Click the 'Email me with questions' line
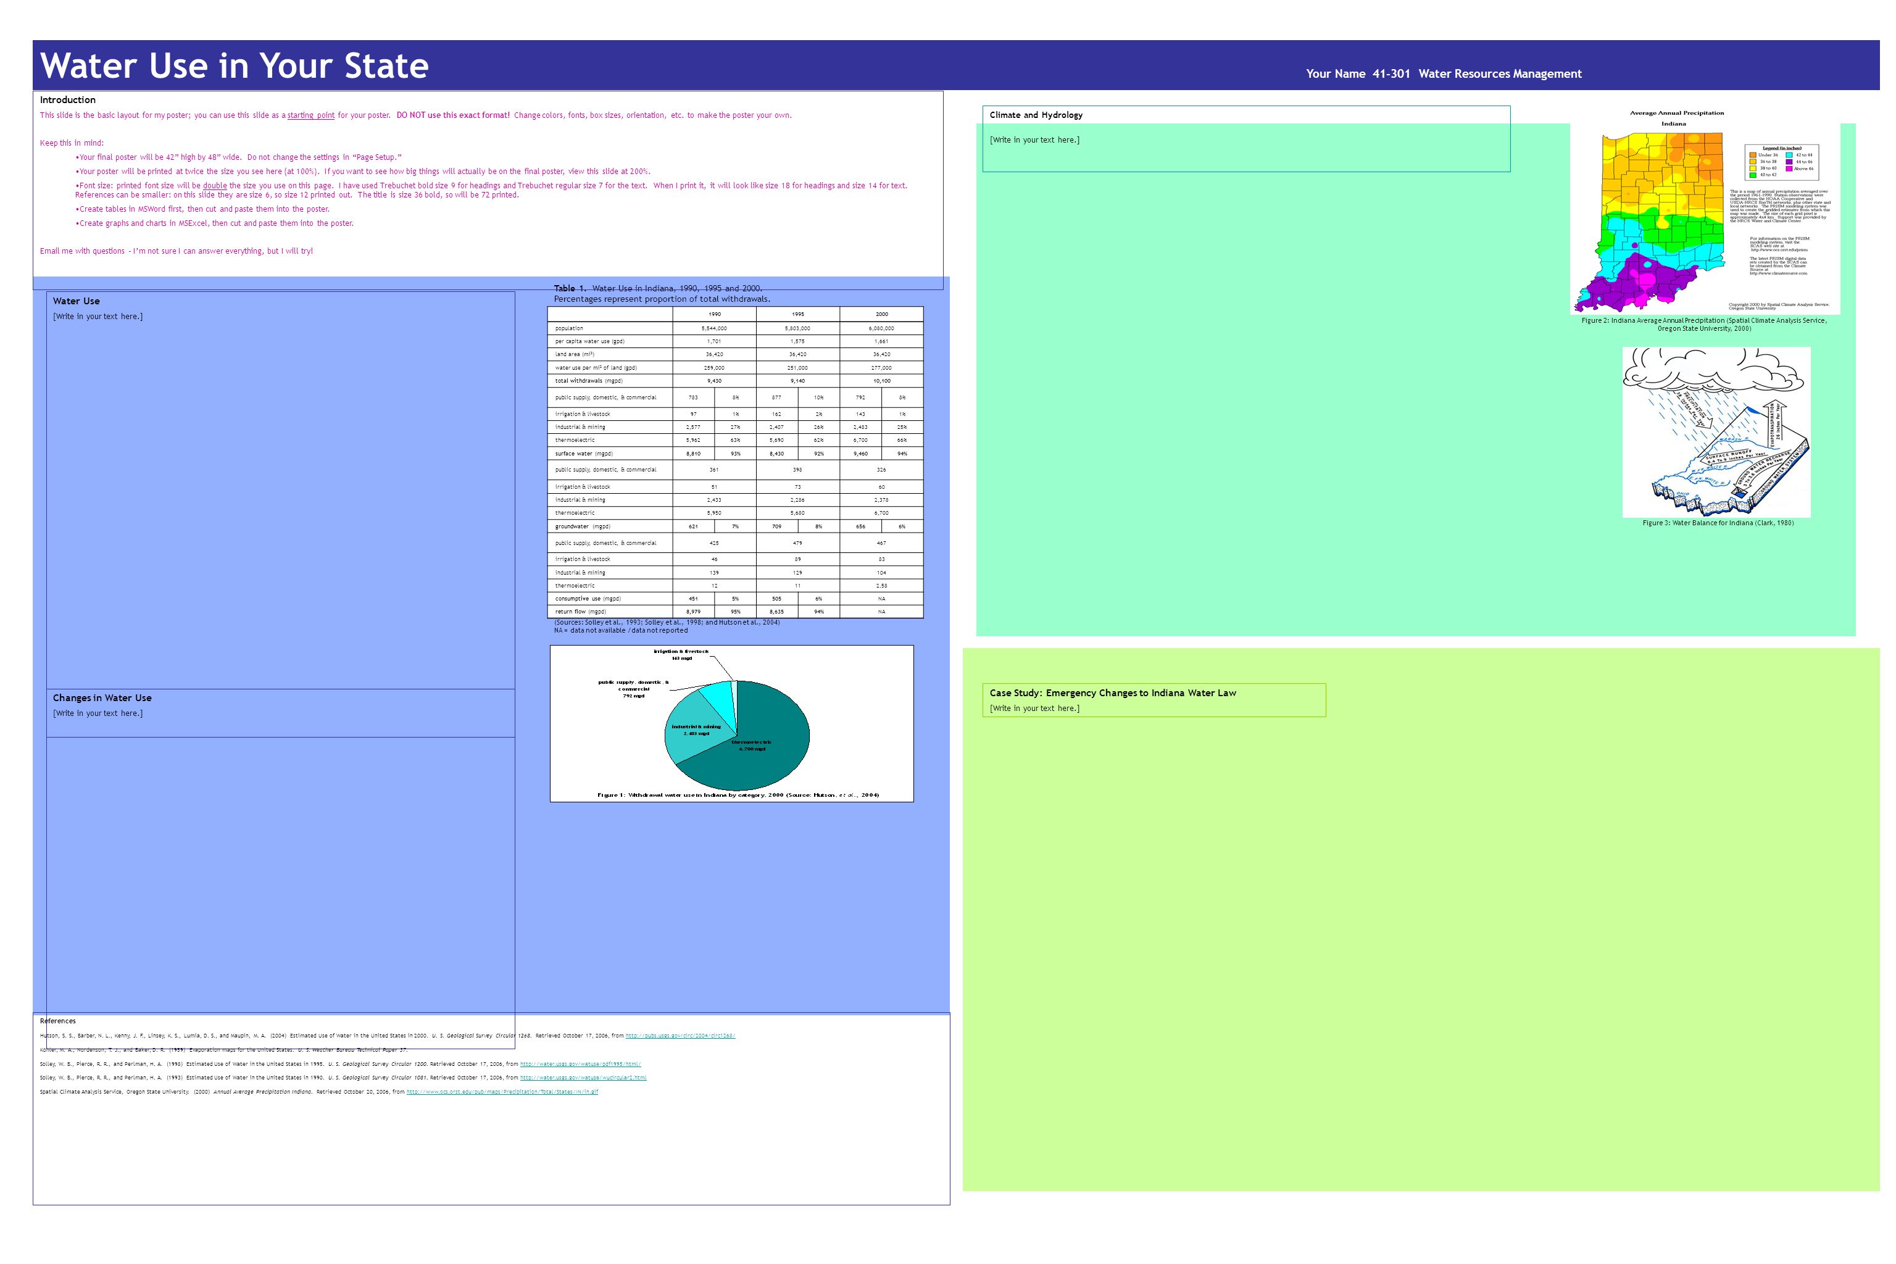Viewport: 1896px width, 1264px height. (x=177, y=251)
